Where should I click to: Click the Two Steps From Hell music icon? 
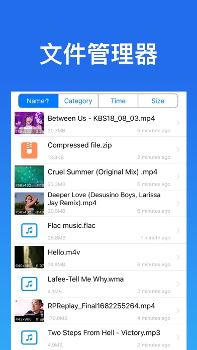pyautogui.click(x=29, y=337)
